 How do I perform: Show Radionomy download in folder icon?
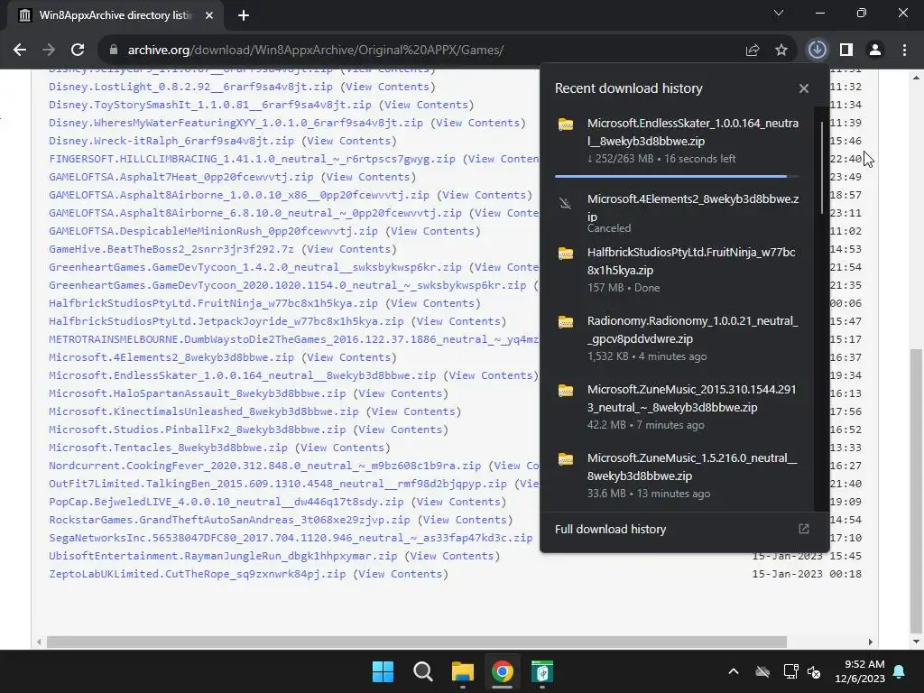566,322
